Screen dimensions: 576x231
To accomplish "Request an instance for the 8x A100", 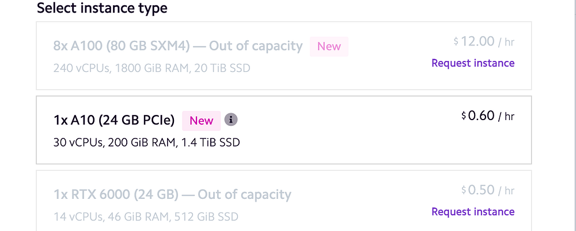I will click(x=473, y=63).
